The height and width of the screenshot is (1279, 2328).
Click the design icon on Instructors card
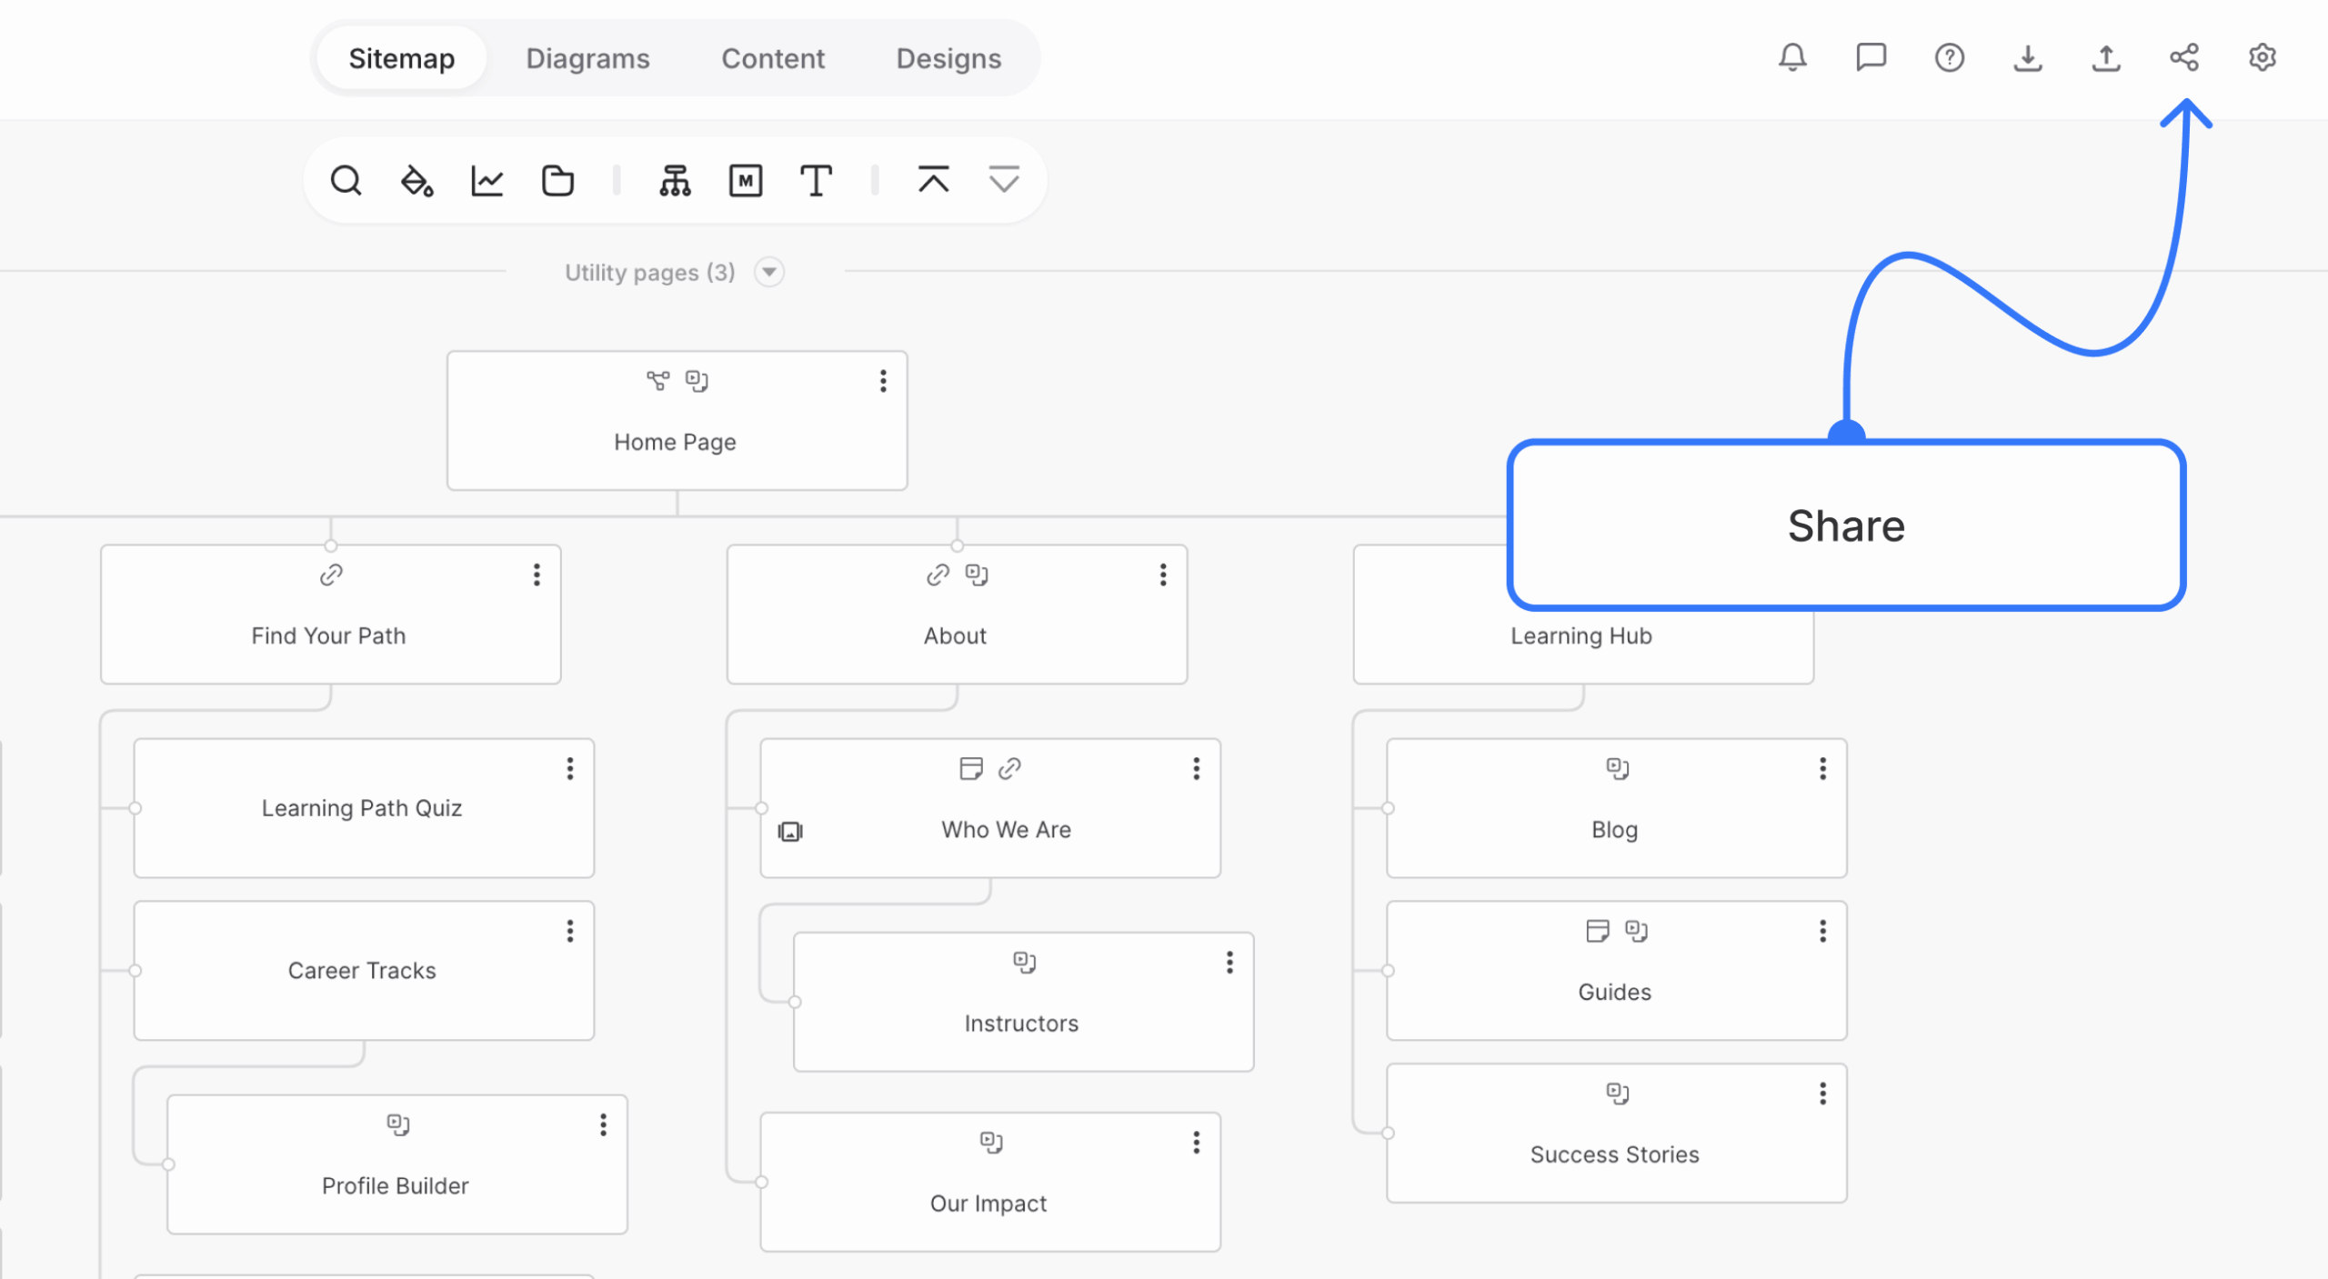(x=1025, y=962)
